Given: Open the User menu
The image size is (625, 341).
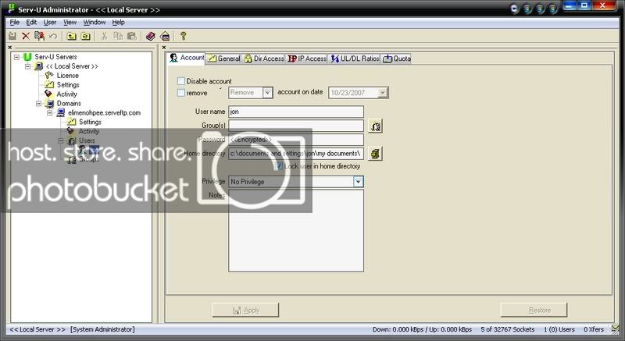Looking at the screenshot, I should [x=50, y=23].
